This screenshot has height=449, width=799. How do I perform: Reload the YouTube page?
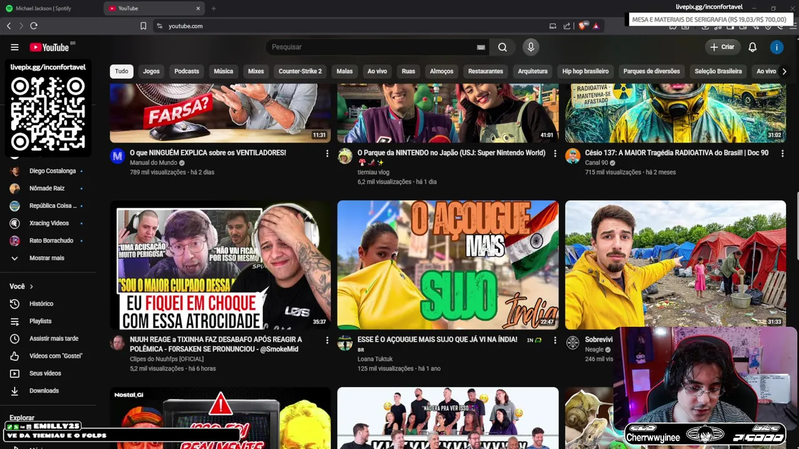34,26
